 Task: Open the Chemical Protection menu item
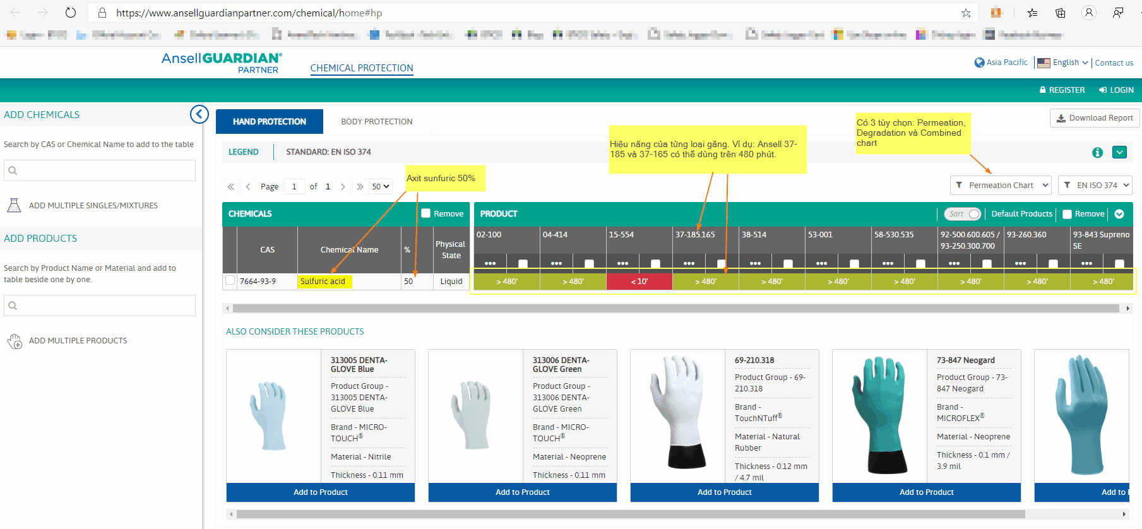[x=362, y=68]
